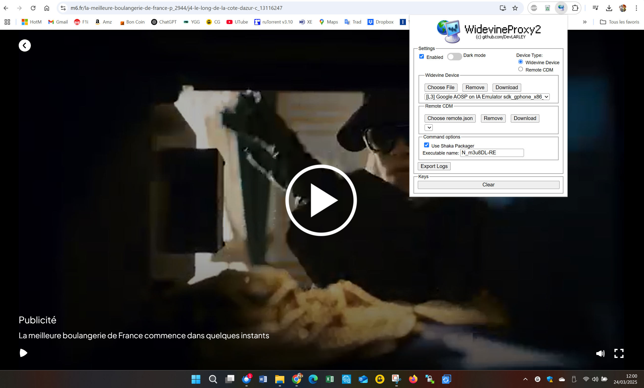Open the apps grid in bookmarks bar
Screen dimensions: 644x388
(7, 22)
